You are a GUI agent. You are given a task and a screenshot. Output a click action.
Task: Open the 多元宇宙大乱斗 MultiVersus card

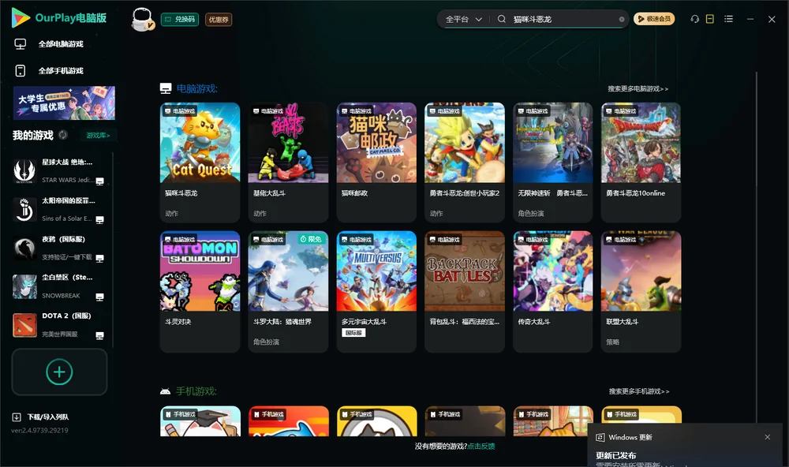(x=376, y=291)
